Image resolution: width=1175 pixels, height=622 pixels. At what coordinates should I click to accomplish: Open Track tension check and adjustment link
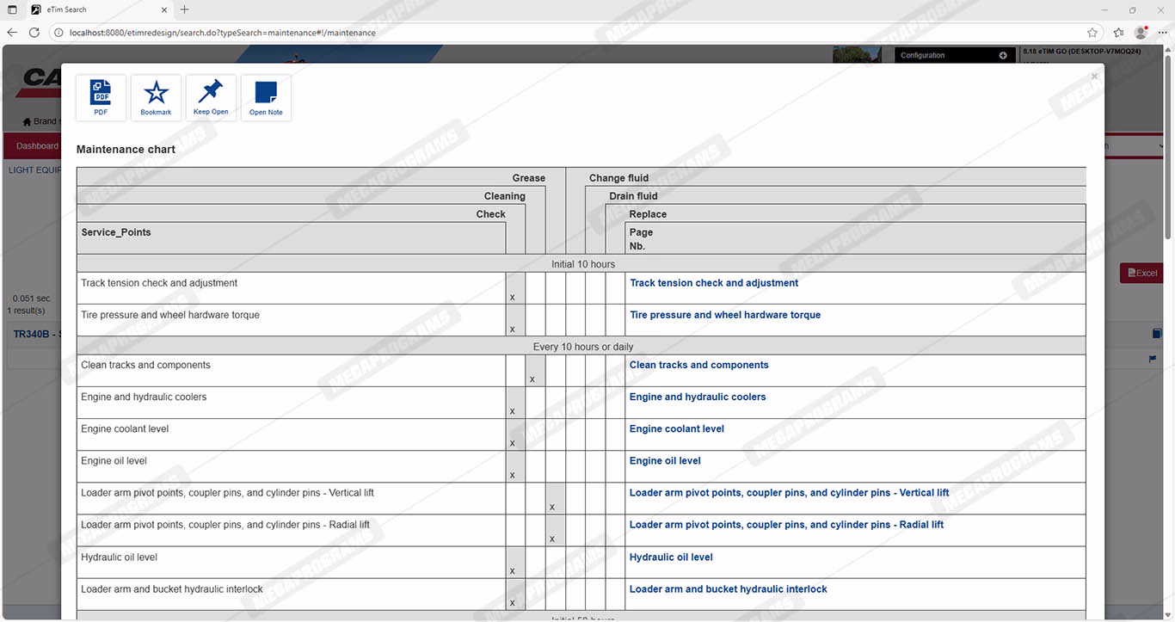pyautogui.click(x=713, y=283)
